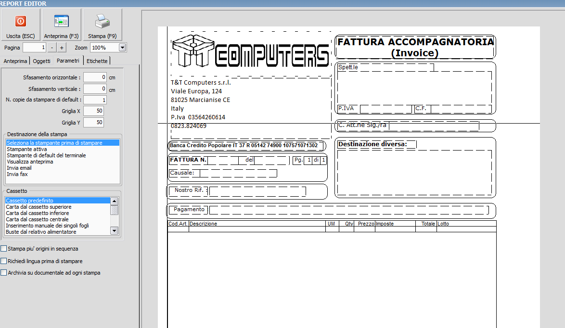Select the 'Pagamento' label
The width and height of the screenshot is (565, 328).
(x=189, y=209)
